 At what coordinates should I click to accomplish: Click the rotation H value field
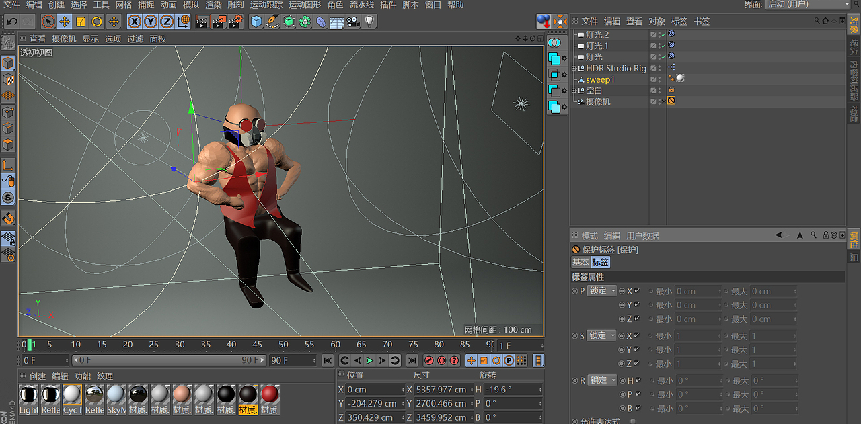[513, 390]
